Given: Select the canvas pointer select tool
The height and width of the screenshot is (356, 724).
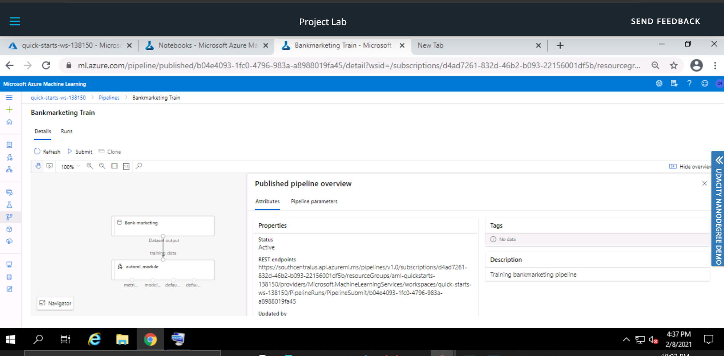Looking at the screenshot, I should tap(49, 166).
